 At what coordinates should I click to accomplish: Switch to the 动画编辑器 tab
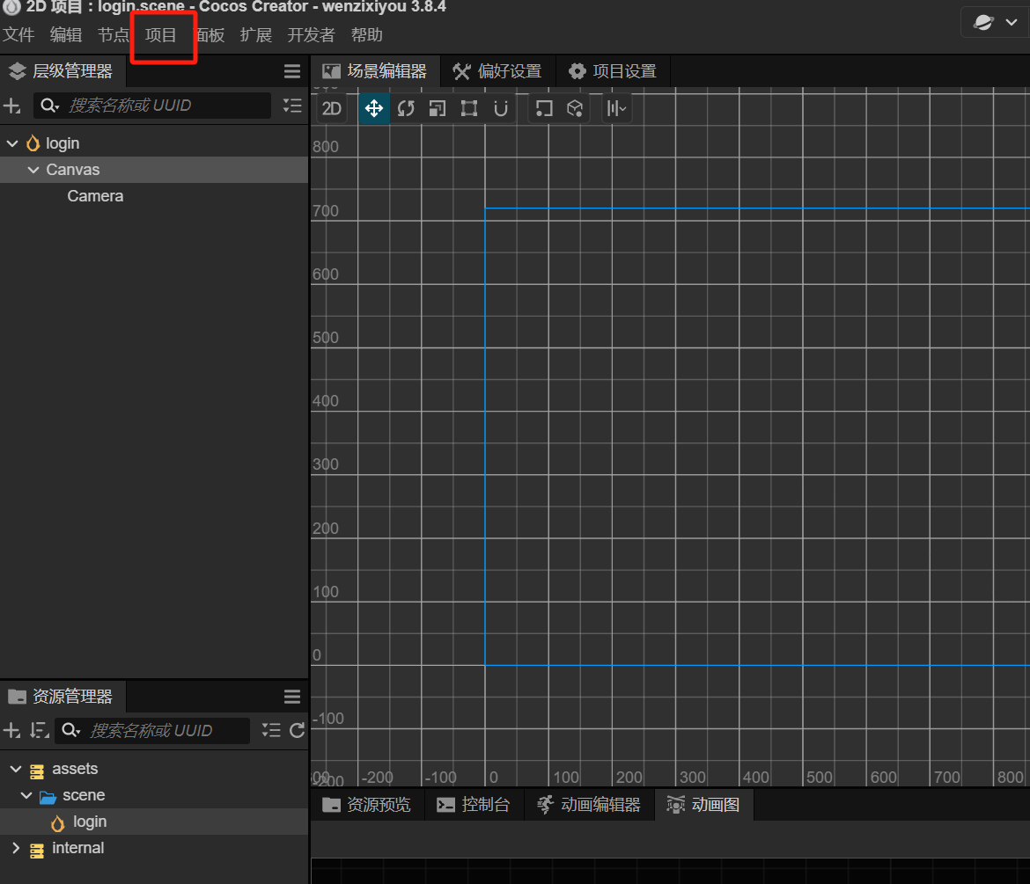pos(589,805)
